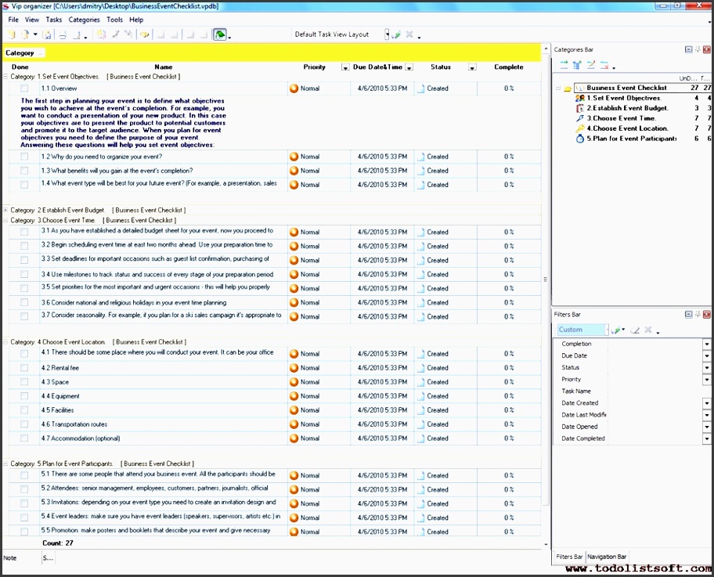
Task: Click the first icon in Categories Bar toolbar
Action: click(x=564, y=66)
